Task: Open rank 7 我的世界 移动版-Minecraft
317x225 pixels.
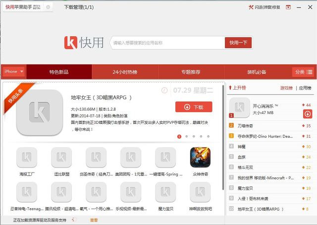Action: tap(270, 178)
